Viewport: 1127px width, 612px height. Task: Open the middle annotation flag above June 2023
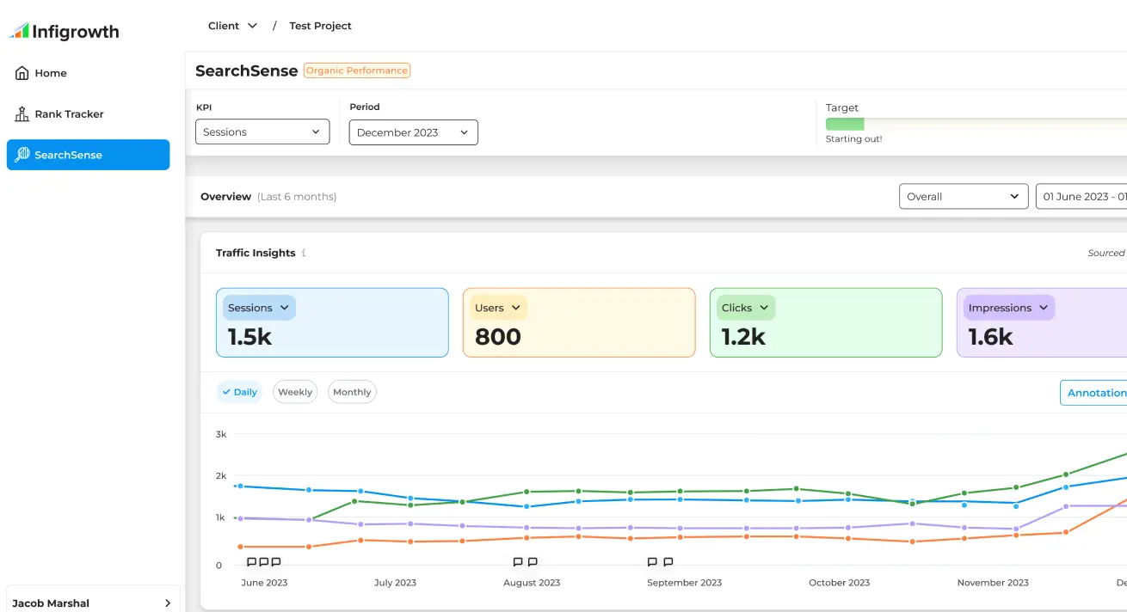click(264, 561)
